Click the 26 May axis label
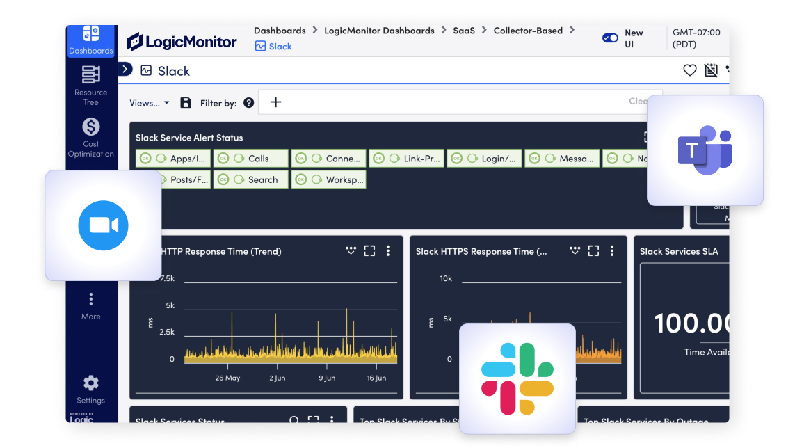Image resolution: width=795 pixels, height=448 pixels. (x=227, y=378)
